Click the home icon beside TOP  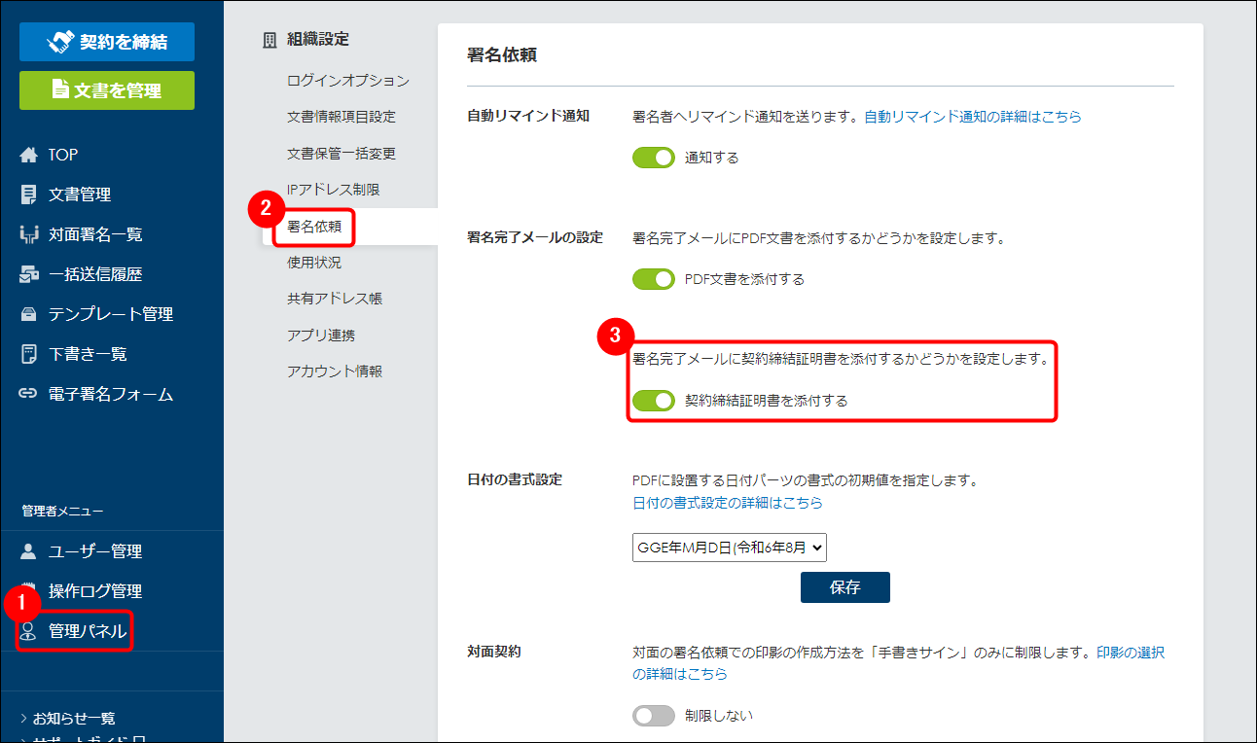click(x=28, y=155)
